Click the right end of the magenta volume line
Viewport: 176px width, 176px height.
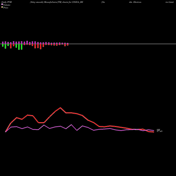(154, 131)
